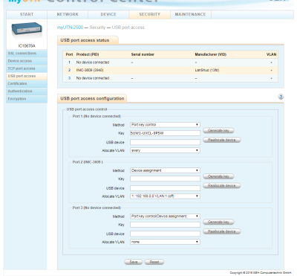Click the Port 1 Key field
Viewport: 297px width, 276px height.
click(x=165, y=133)
